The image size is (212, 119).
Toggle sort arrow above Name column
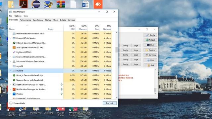click(27, 25)
